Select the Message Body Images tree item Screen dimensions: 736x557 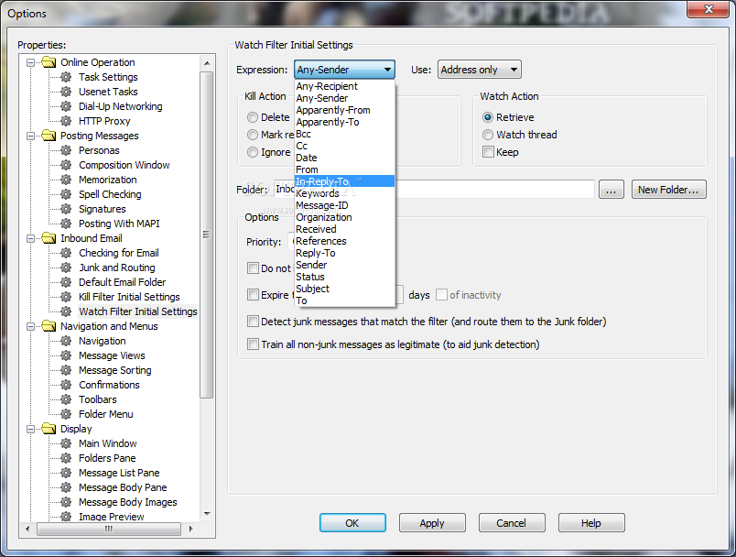(127, 502)
